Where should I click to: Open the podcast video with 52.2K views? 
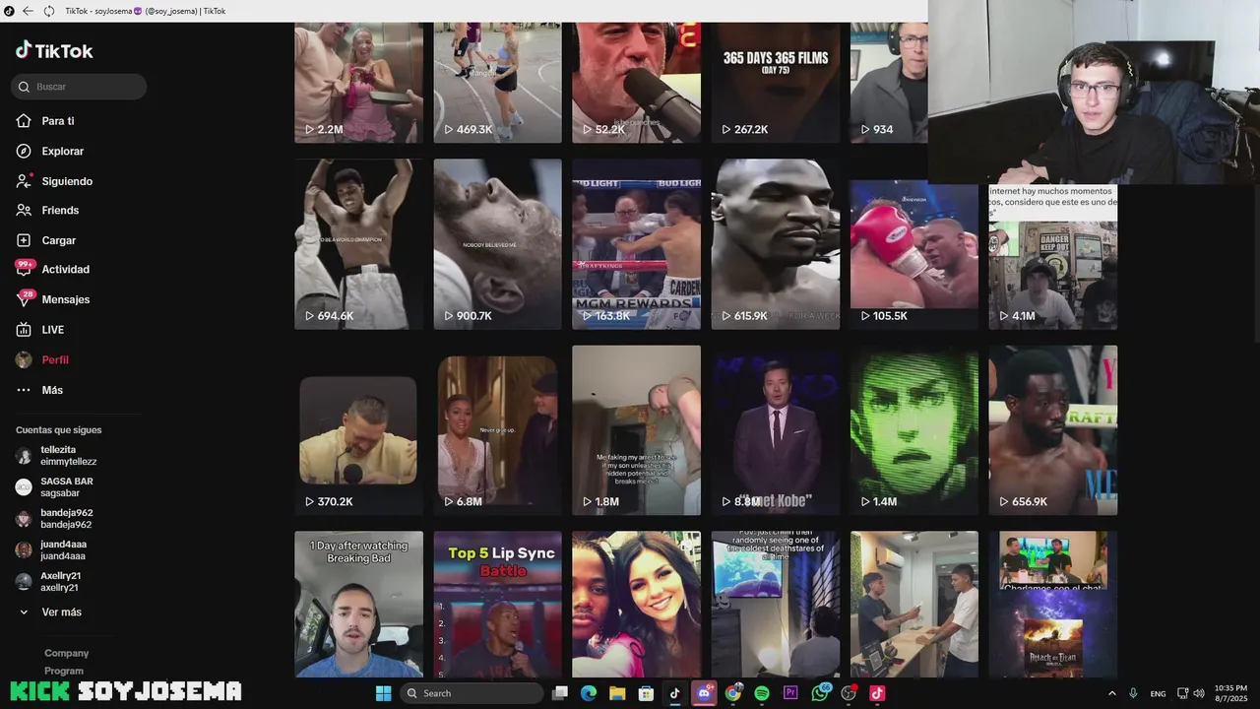636,83
